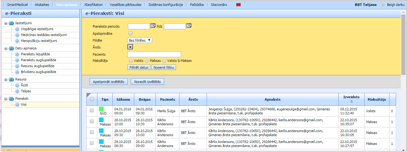
Task: Click gear icon beside Ārsti resource
Action: click(x=17, y=85)
